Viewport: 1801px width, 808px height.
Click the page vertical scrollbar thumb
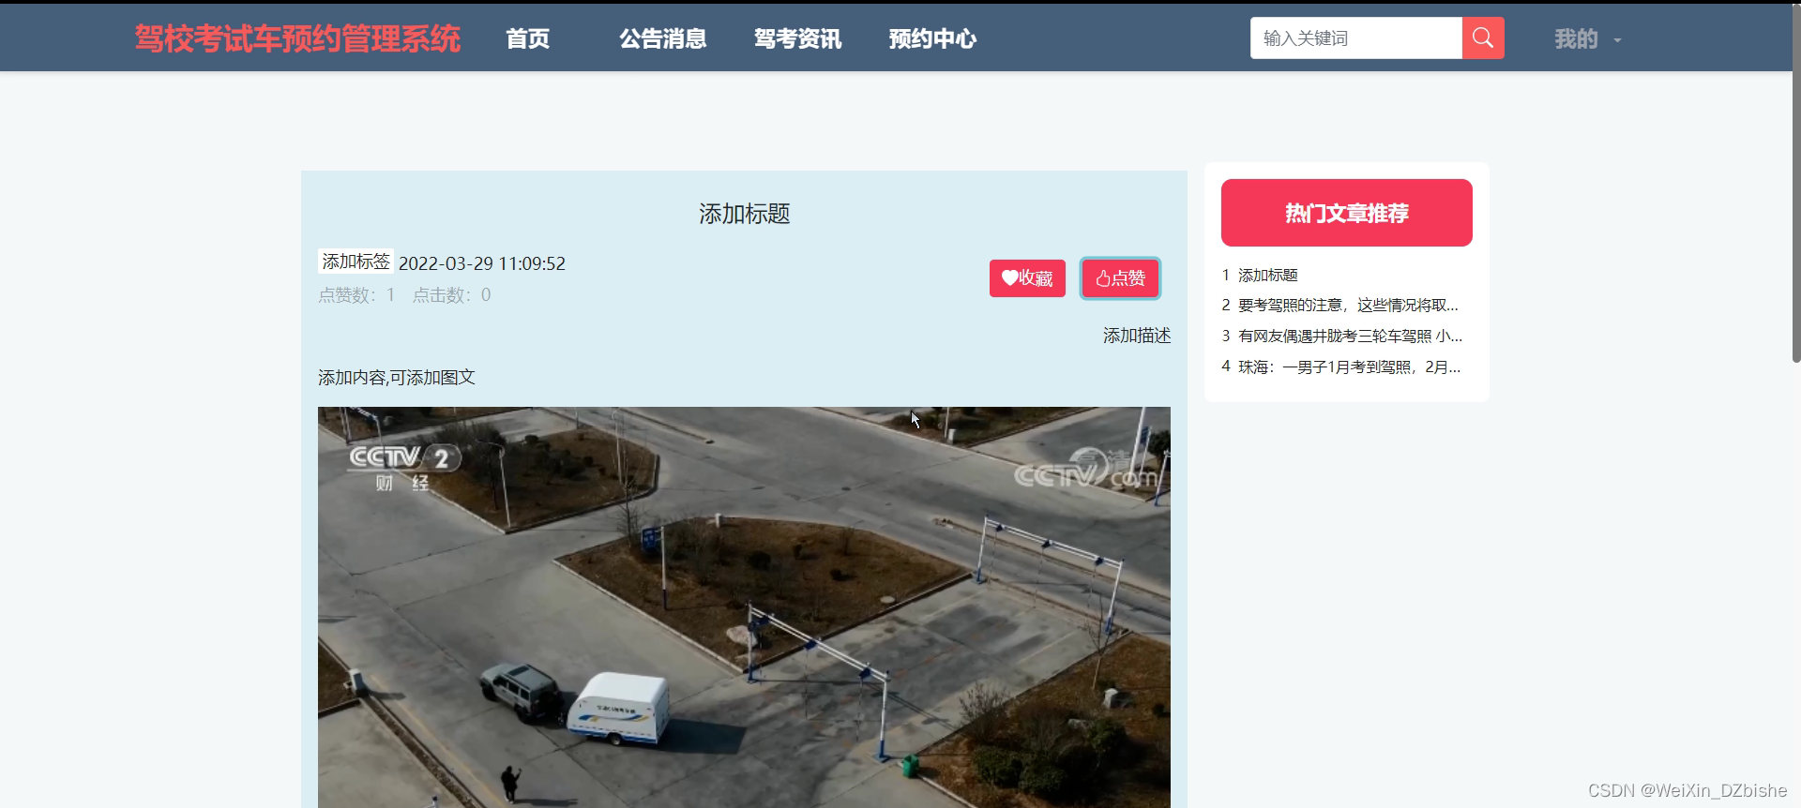(x=1795, y=183)
